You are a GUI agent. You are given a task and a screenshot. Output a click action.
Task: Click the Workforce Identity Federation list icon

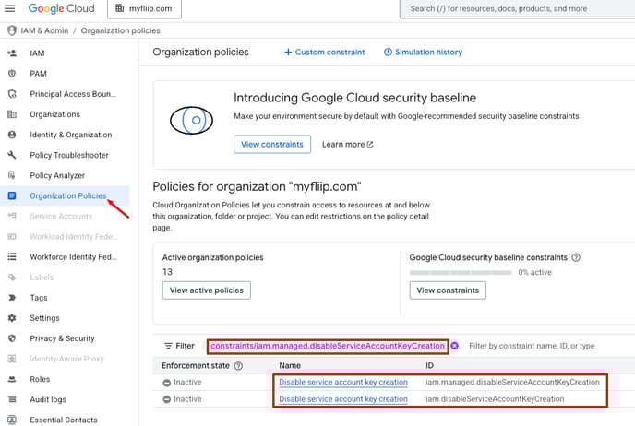(12, 257)
